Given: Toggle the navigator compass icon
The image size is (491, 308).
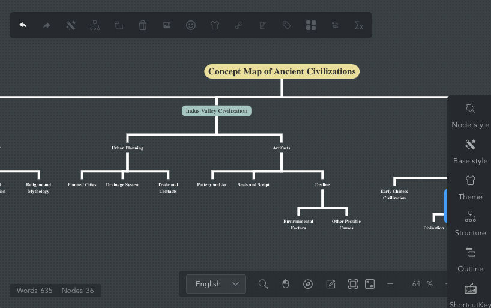Looking at the screenshot, I should click(x=308, y=284).
